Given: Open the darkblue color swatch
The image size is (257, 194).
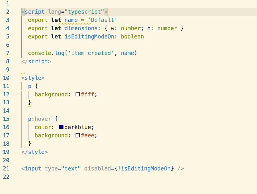Looking at the screenshot, I should pyautogui.click(x=61, y=127).
